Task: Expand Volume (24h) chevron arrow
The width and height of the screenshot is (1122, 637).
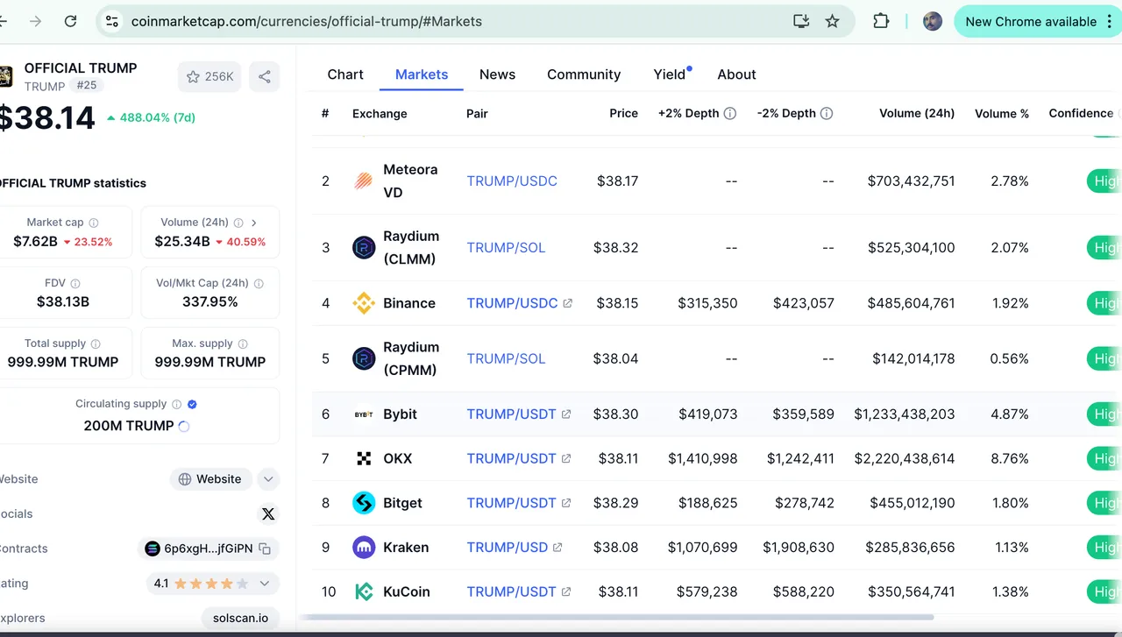Action: [254, 223]
